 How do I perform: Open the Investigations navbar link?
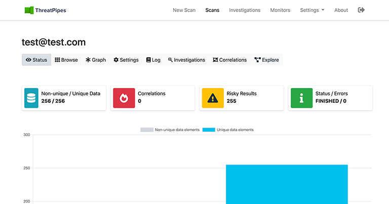point(245,10)
